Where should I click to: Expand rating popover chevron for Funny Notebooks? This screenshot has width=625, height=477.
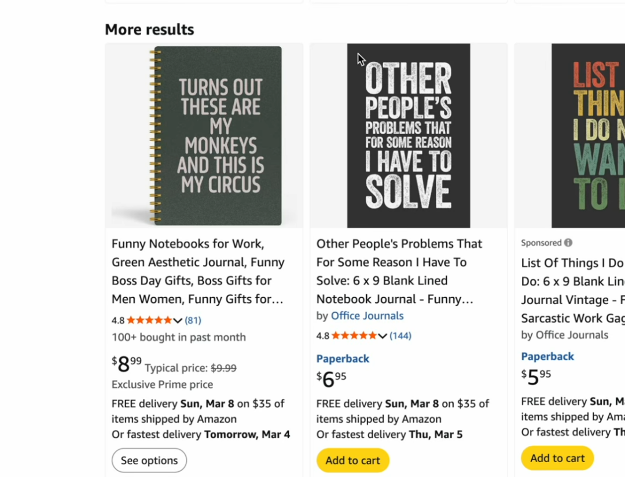click(x=178, y=320)
